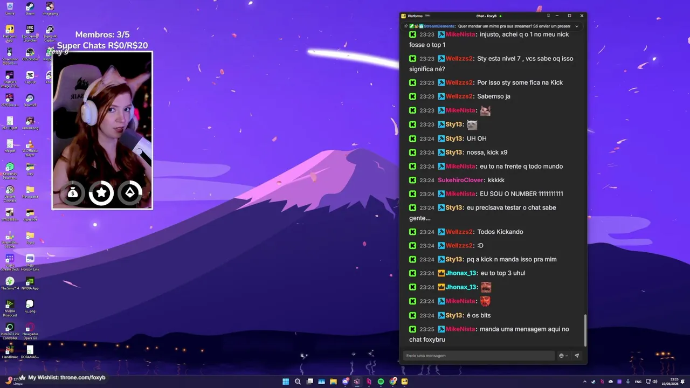Open the Steam desktop shortcut

pos(30,8)
